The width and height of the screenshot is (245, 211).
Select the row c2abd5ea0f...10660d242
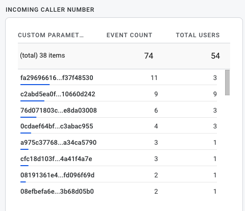[x=118, y=94]
